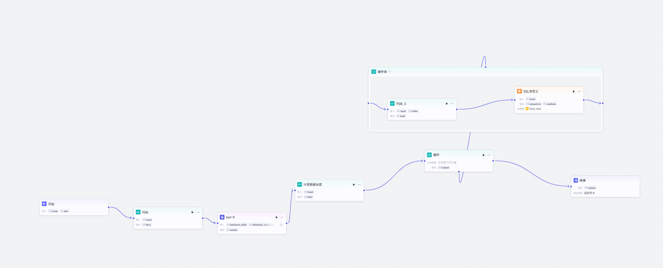Click key0 output in 计算数据长度 node
This screenshot has width=663, height=268.
[308, 197]
